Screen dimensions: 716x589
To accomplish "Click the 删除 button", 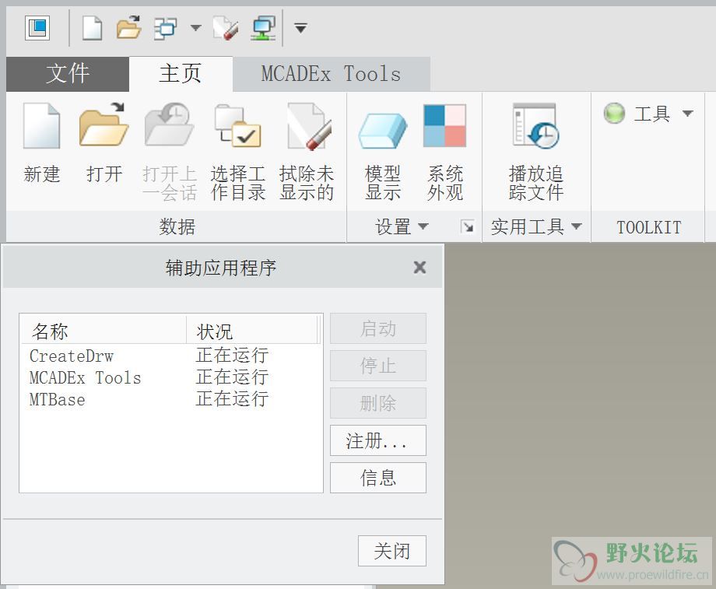I will tap(378, 403).
